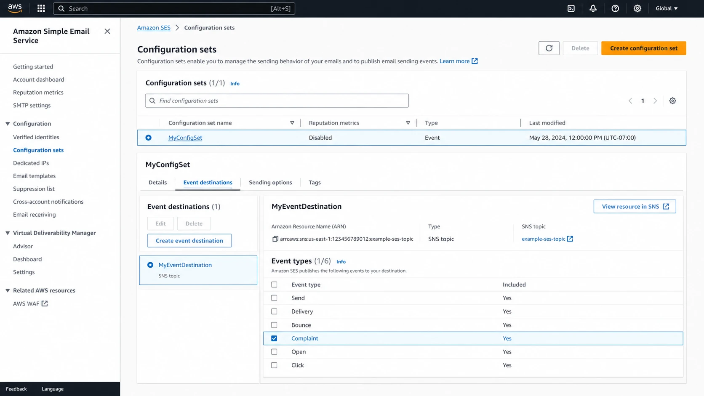Click Create configuration set button
The width and height of the screenshot is (704, 396).
click(644, 48)
